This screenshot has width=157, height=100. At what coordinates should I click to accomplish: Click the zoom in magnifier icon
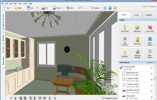pos(25,98)
